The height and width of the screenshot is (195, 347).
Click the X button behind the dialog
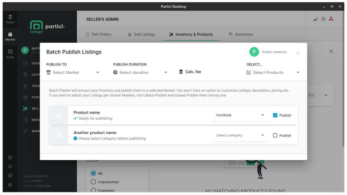[331, 51]
